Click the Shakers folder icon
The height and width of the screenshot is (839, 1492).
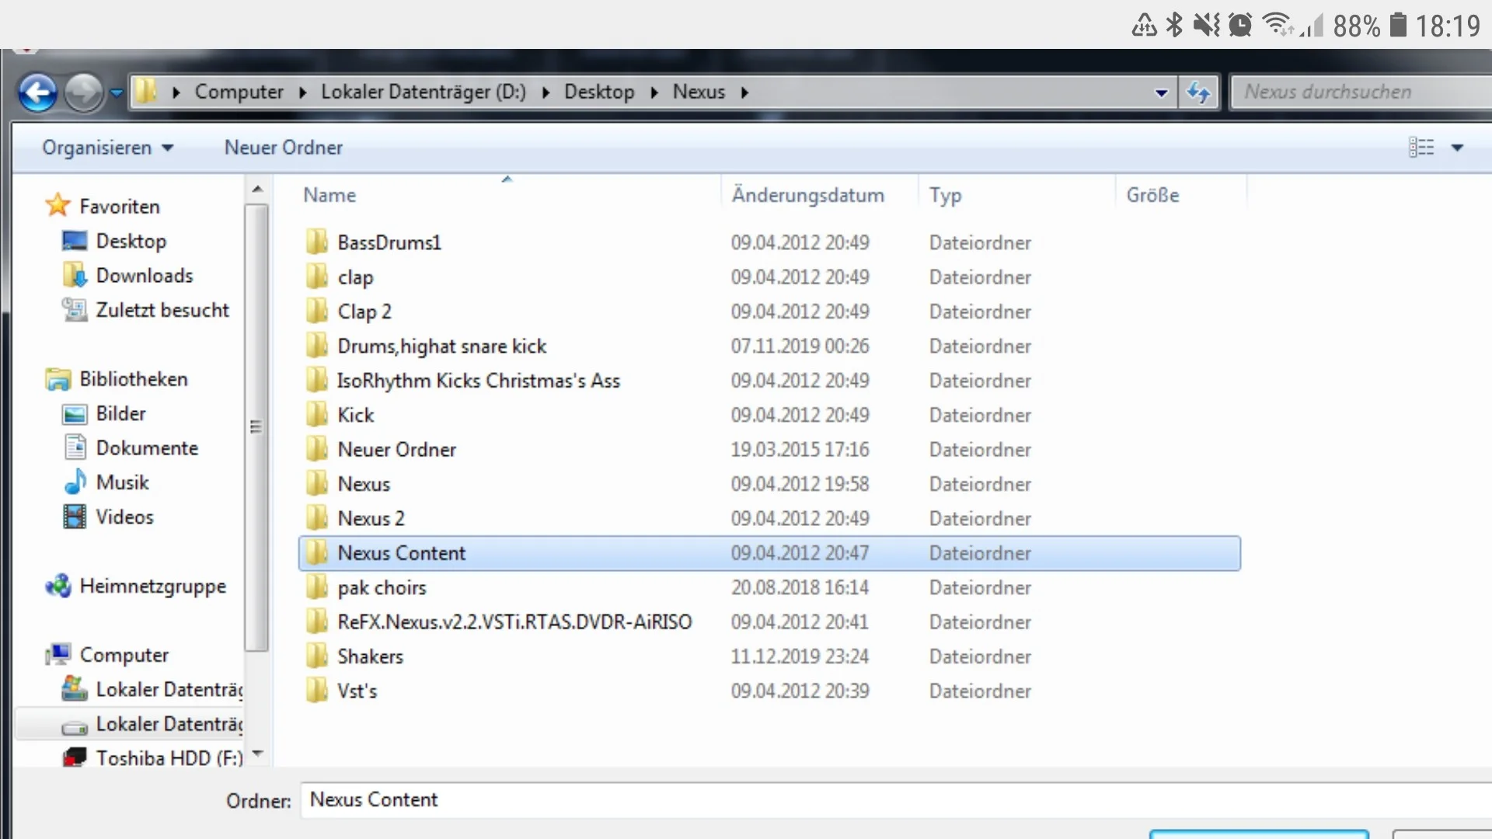click(316, 656)
